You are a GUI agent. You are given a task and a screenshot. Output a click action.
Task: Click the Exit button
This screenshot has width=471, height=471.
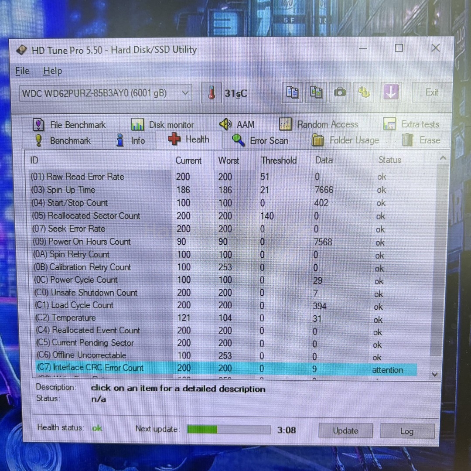432,92
